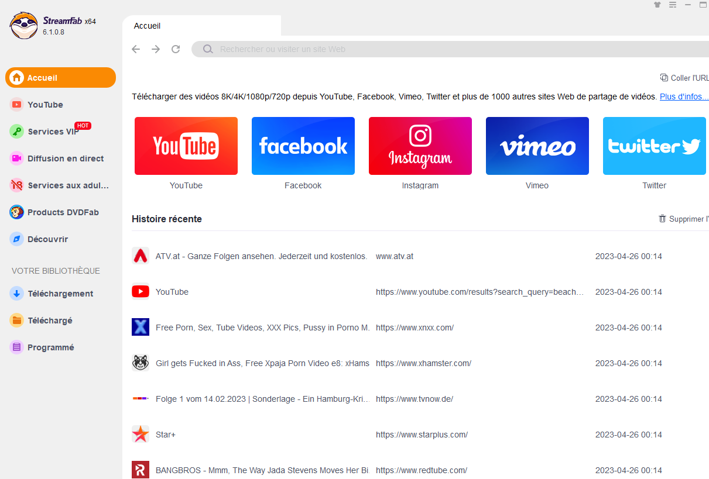The width and height of the screenshot is (709, 479).
Task: Click the search magnifier icon
Action: click(208, 49)
